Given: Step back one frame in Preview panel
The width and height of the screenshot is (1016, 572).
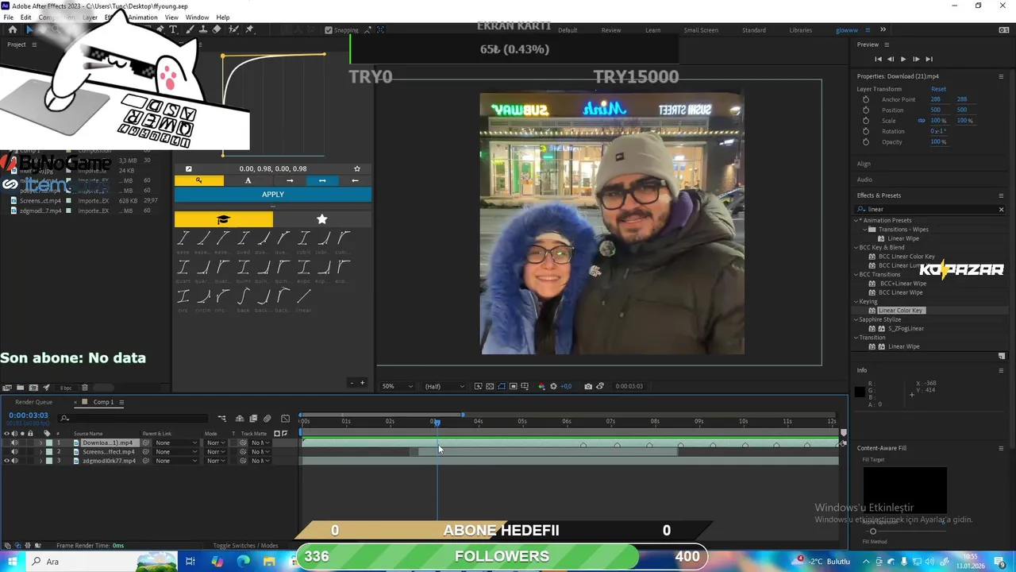Looking at the screenshot, I should coord(890,59).
